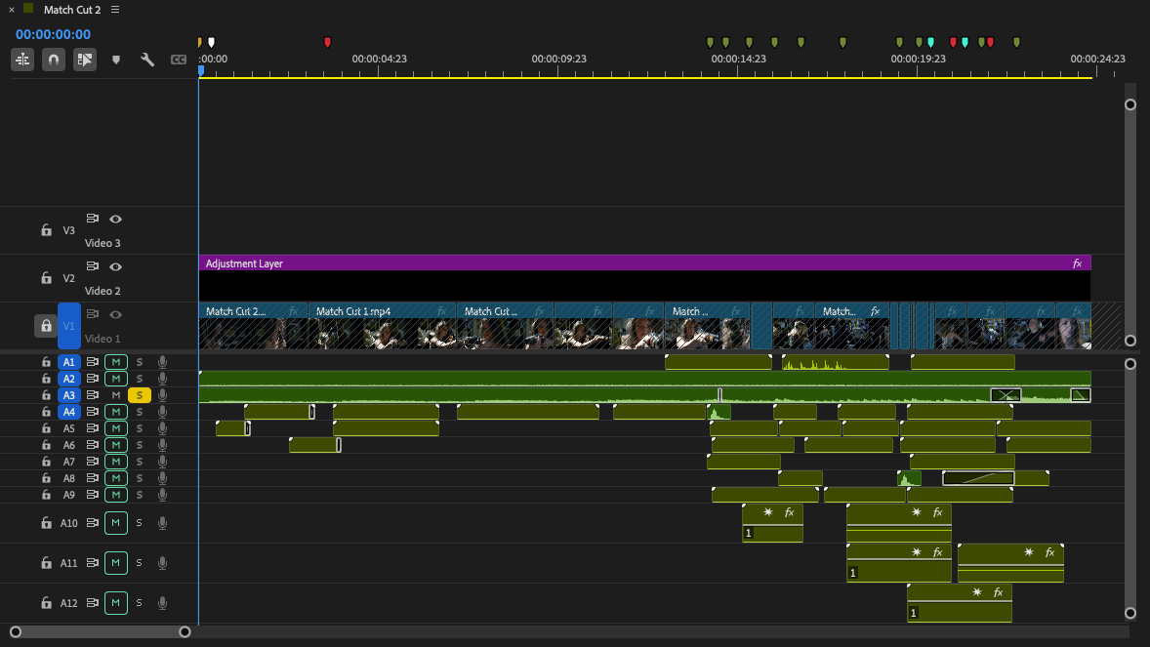Toggle V2 sync lock icon
Screen dimensions: 1150x647
coord(93,266)
